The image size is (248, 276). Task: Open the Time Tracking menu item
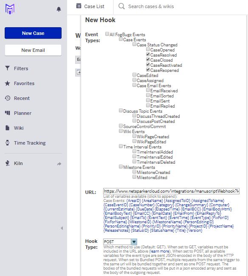(x=30, y=143)
